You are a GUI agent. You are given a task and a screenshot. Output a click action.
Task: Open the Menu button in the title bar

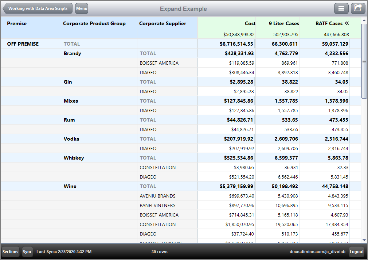81,8
